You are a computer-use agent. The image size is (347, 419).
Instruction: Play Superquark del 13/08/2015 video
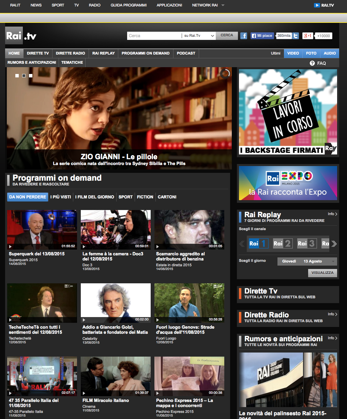pos(42,229)
